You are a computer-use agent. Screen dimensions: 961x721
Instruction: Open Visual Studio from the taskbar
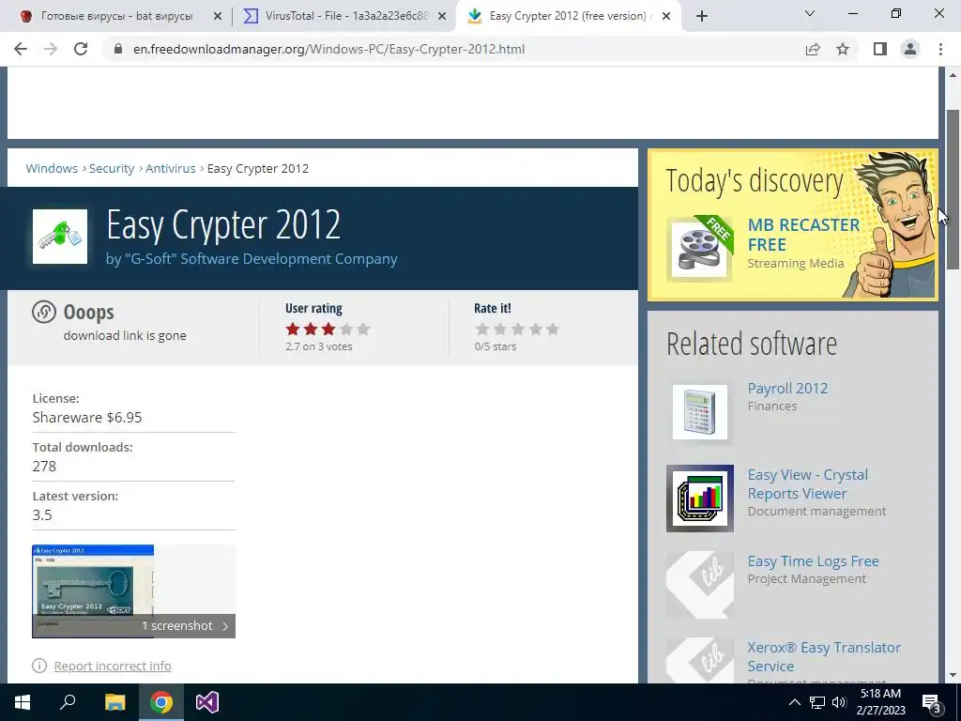pyautogui.click(x=207, y=702)
